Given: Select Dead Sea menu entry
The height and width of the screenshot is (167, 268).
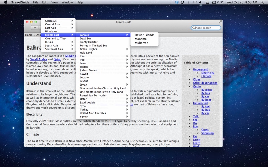Looking at the screenshot, I should [103, 38].
